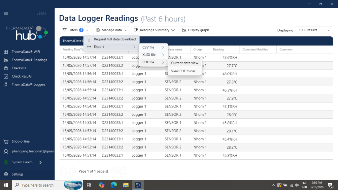Choose XLSX file export option
The height and width of the screenshot is (190, 338).
(153, 55)
